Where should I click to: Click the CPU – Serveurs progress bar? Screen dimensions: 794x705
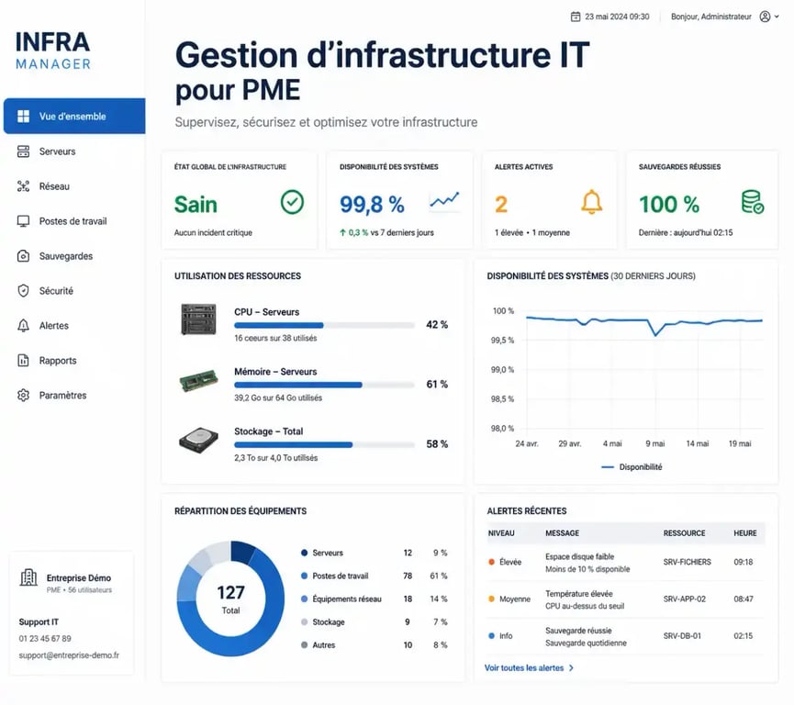click(x=325, y=325)
